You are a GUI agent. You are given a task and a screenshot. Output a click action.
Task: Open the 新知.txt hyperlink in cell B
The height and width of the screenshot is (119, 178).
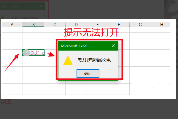37,53
